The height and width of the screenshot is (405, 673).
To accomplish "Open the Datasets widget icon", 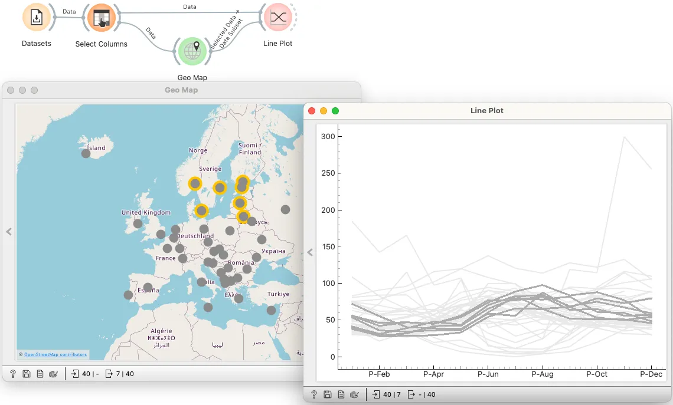I will pos(37,18).
